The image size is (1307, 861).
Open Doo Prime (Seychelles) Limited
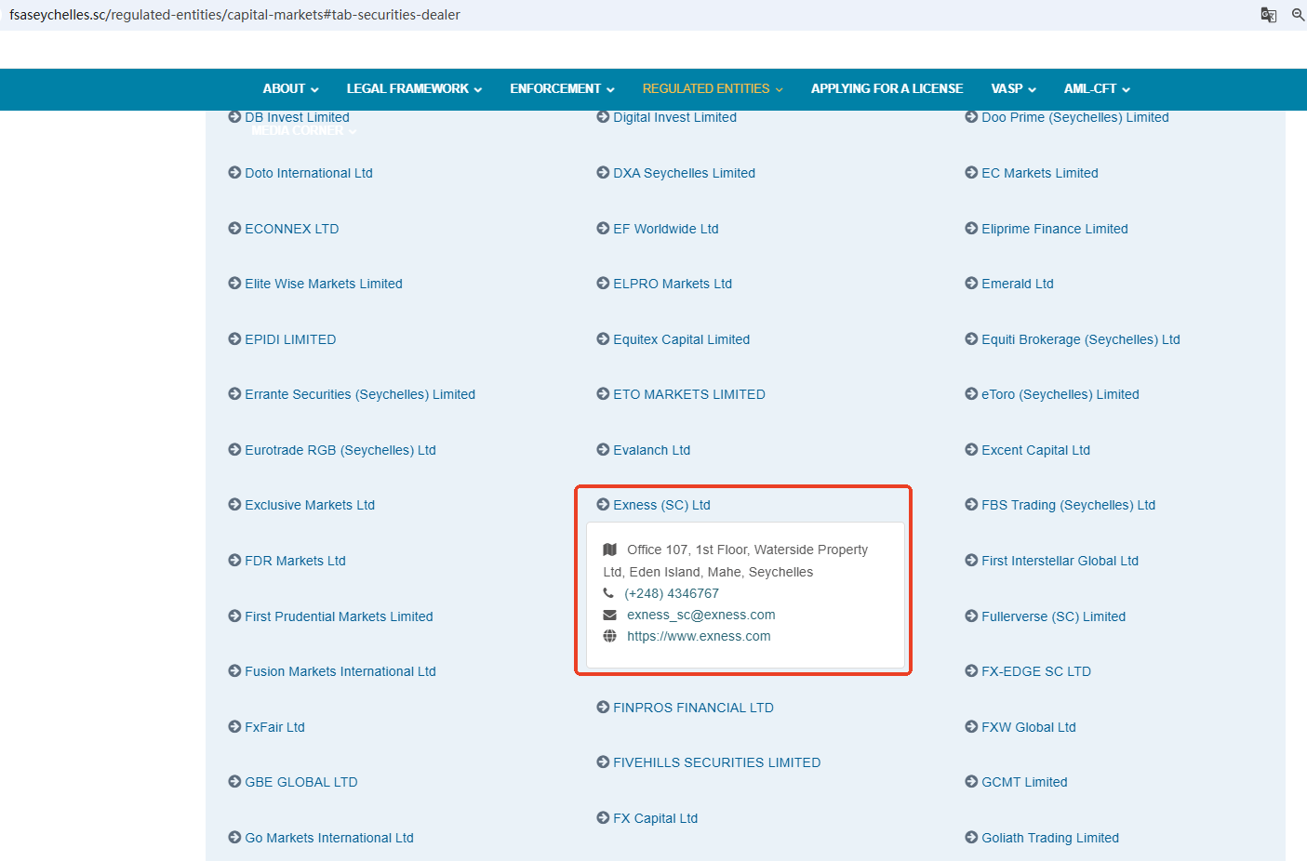[x=1074, y=117]
